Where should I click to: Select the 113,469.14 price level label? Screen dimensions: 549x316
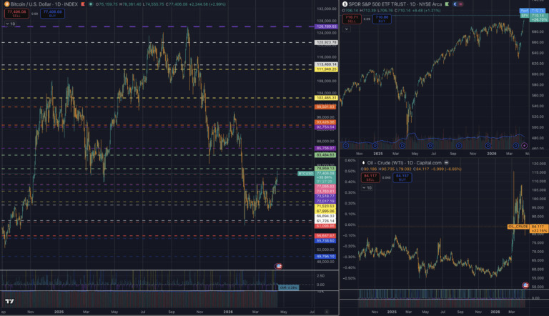tap(326, 64)
